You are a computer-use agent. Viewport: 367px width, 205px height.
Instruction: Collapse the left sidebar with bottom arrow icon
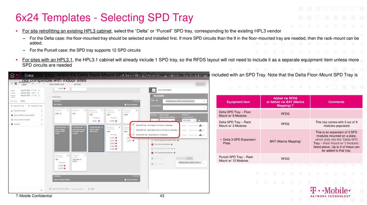(x=42, y=190)
